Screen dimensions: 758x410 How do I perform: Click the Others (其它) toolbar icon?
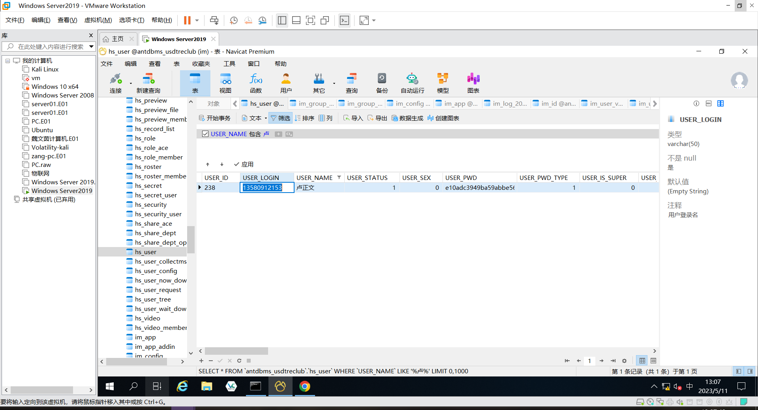click(x=319, y=83)
